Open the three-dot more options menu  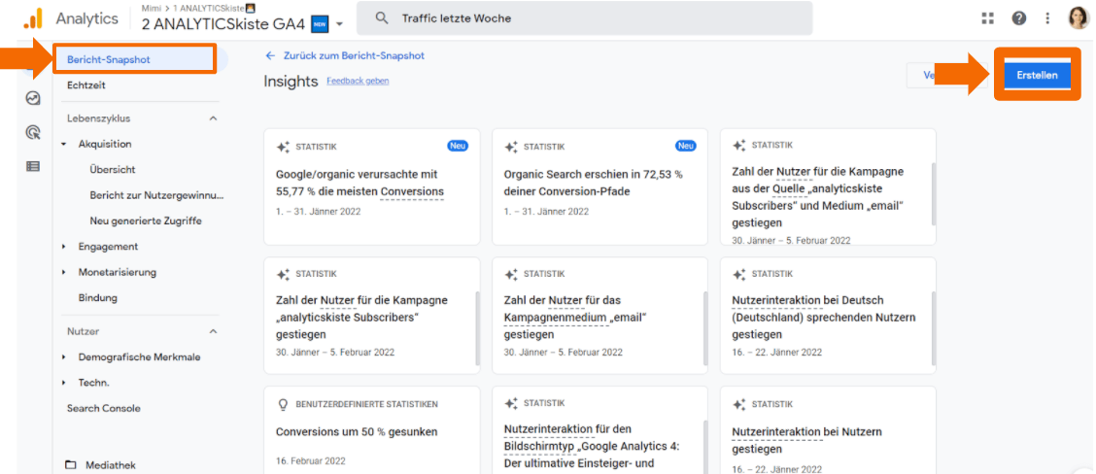click(1047, 18)
